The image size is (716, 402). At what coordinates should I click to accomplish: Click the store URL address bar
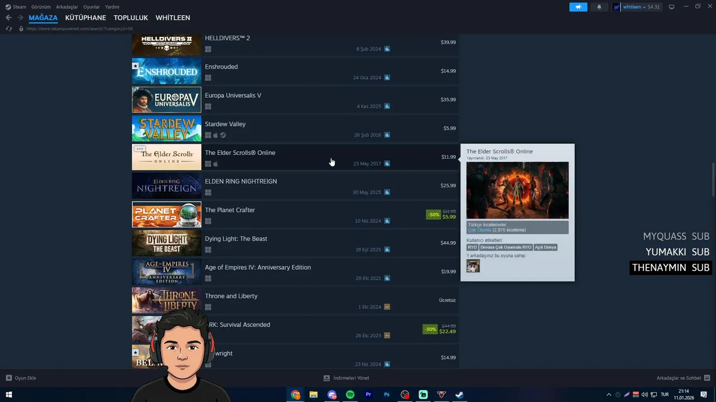[x=79, y=28]
